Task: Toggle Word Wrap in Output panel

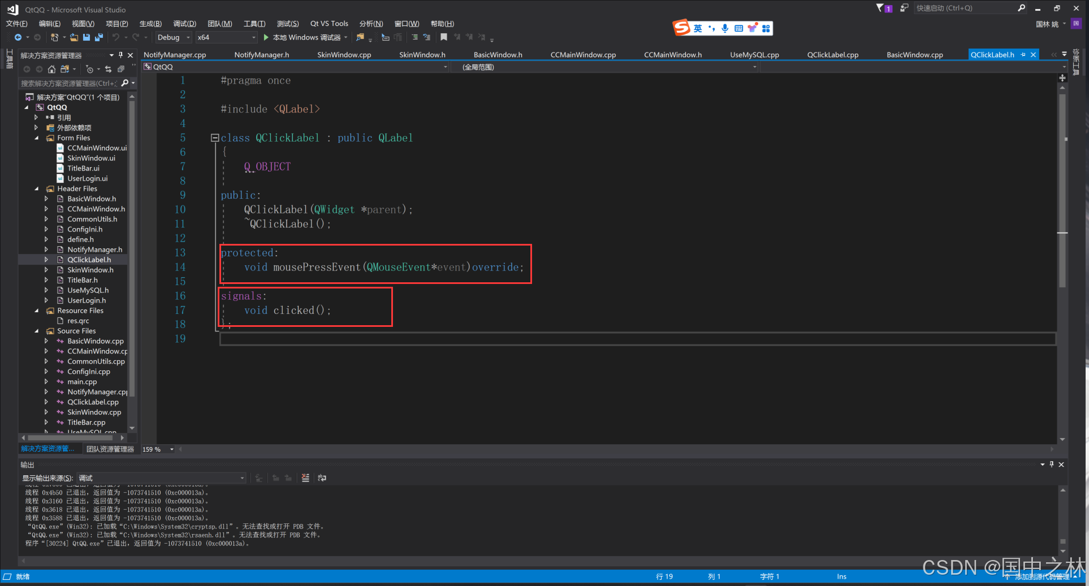Action: pyautogui.click(x=322, y=478)
